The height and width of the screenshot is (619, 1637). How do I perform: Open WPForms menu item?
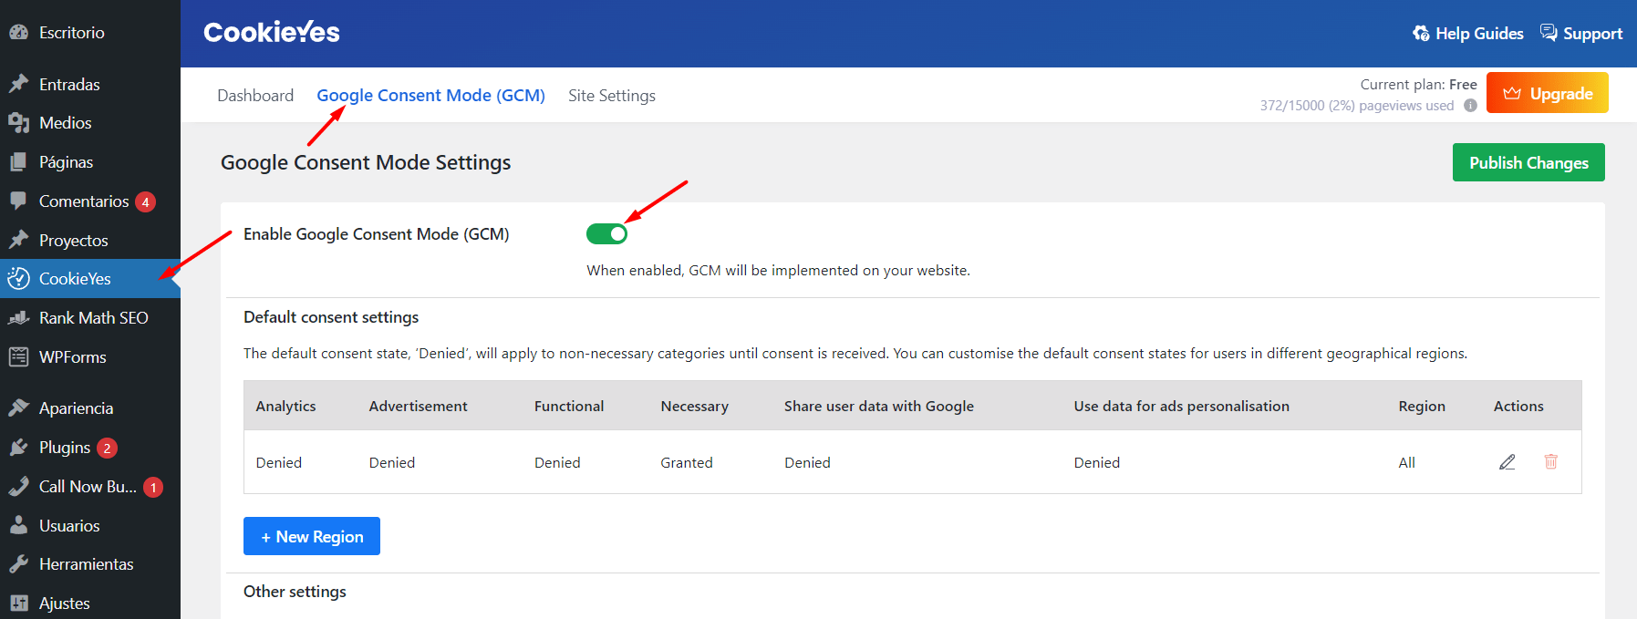pyautogui.click(x=90, y=356)
